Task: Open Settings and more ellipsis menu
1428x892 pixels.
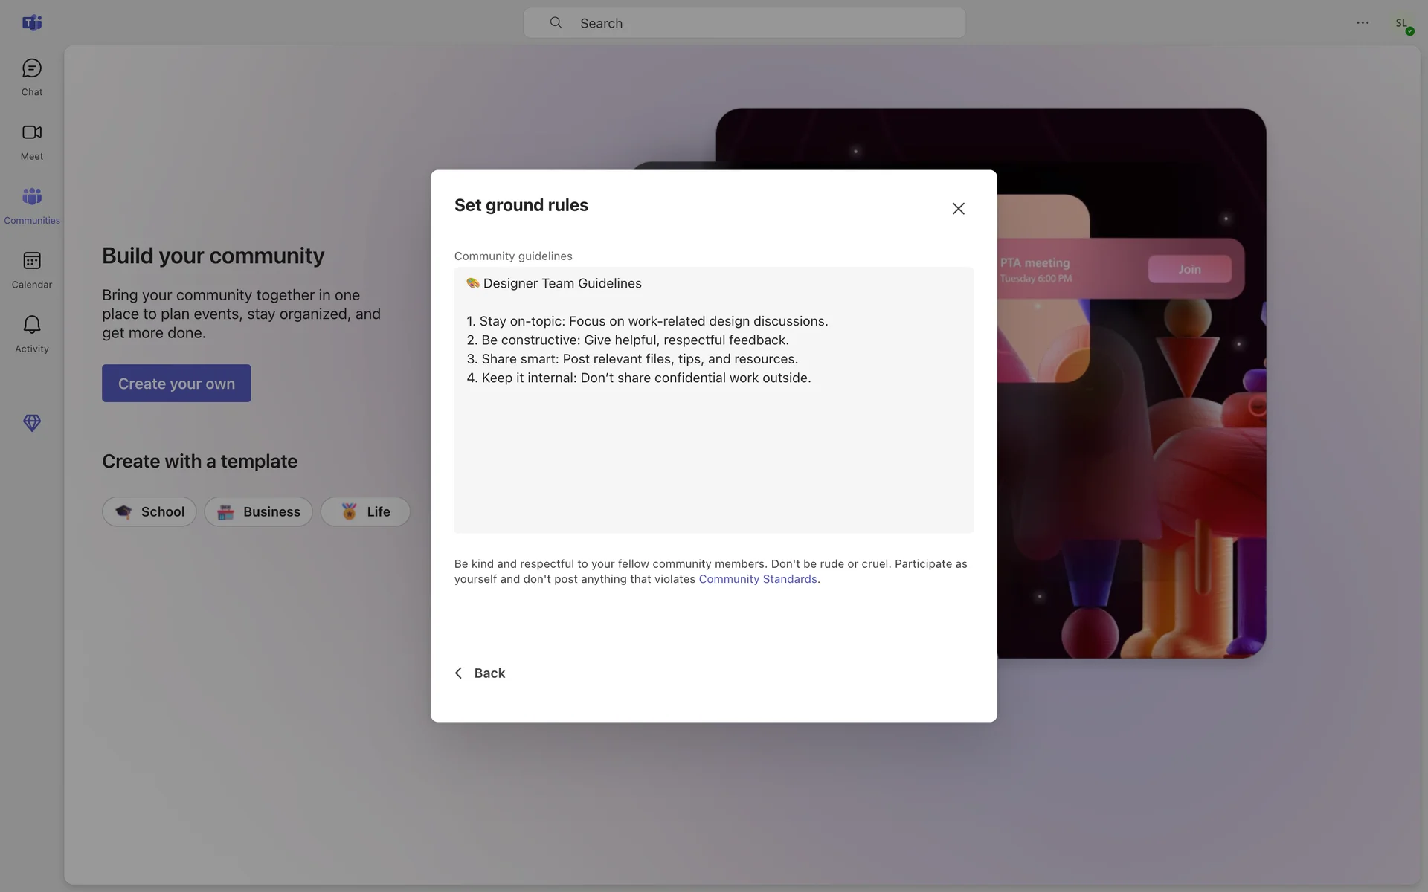Action: point(1362,23)
